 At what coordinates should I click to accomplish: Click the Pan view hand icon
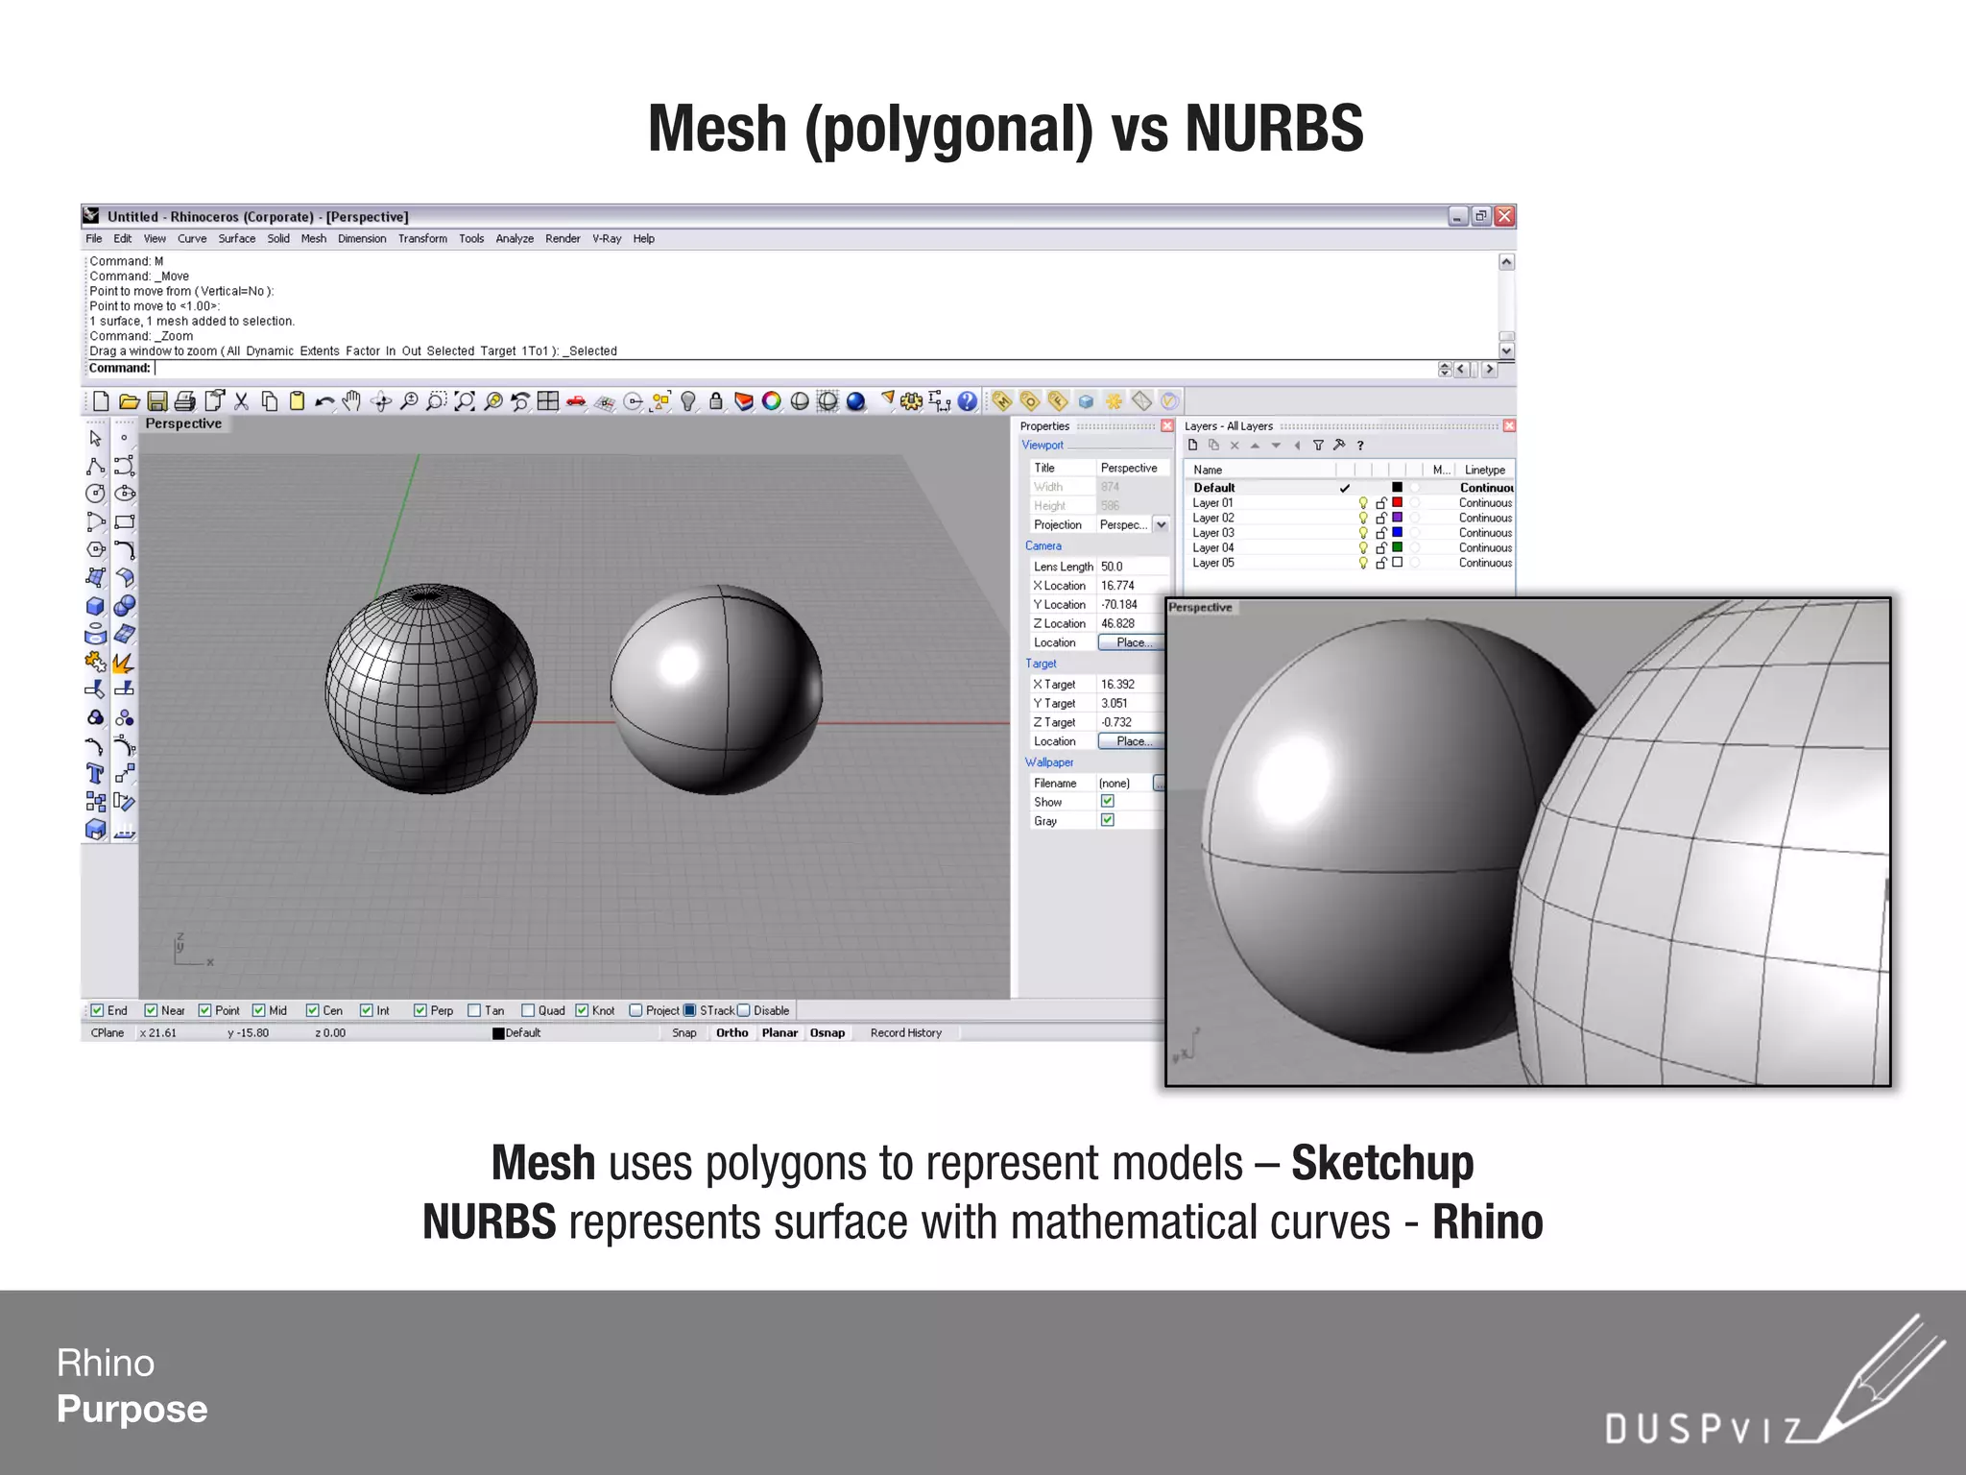coord(351,401)
